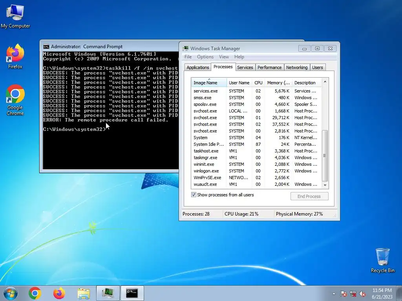Open Chrome from the taskbar

(35, 293)
